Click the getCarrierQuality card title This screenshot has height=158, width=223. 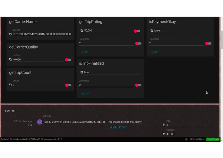pyautogui.click(x=23, y=47)
